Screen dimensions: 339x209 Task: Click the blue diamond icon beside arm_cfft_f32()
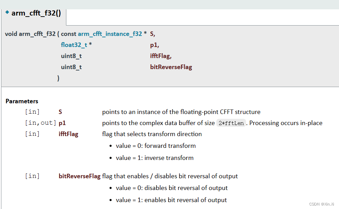point(7,12)
